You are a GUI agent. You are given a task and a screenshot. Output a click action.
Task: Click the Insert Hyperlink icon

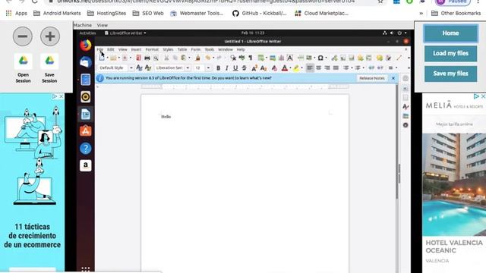(x=334, y=58)
